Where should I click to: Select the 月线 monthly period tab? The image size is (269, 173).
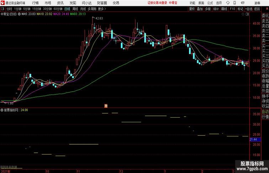tap(83, 9)
